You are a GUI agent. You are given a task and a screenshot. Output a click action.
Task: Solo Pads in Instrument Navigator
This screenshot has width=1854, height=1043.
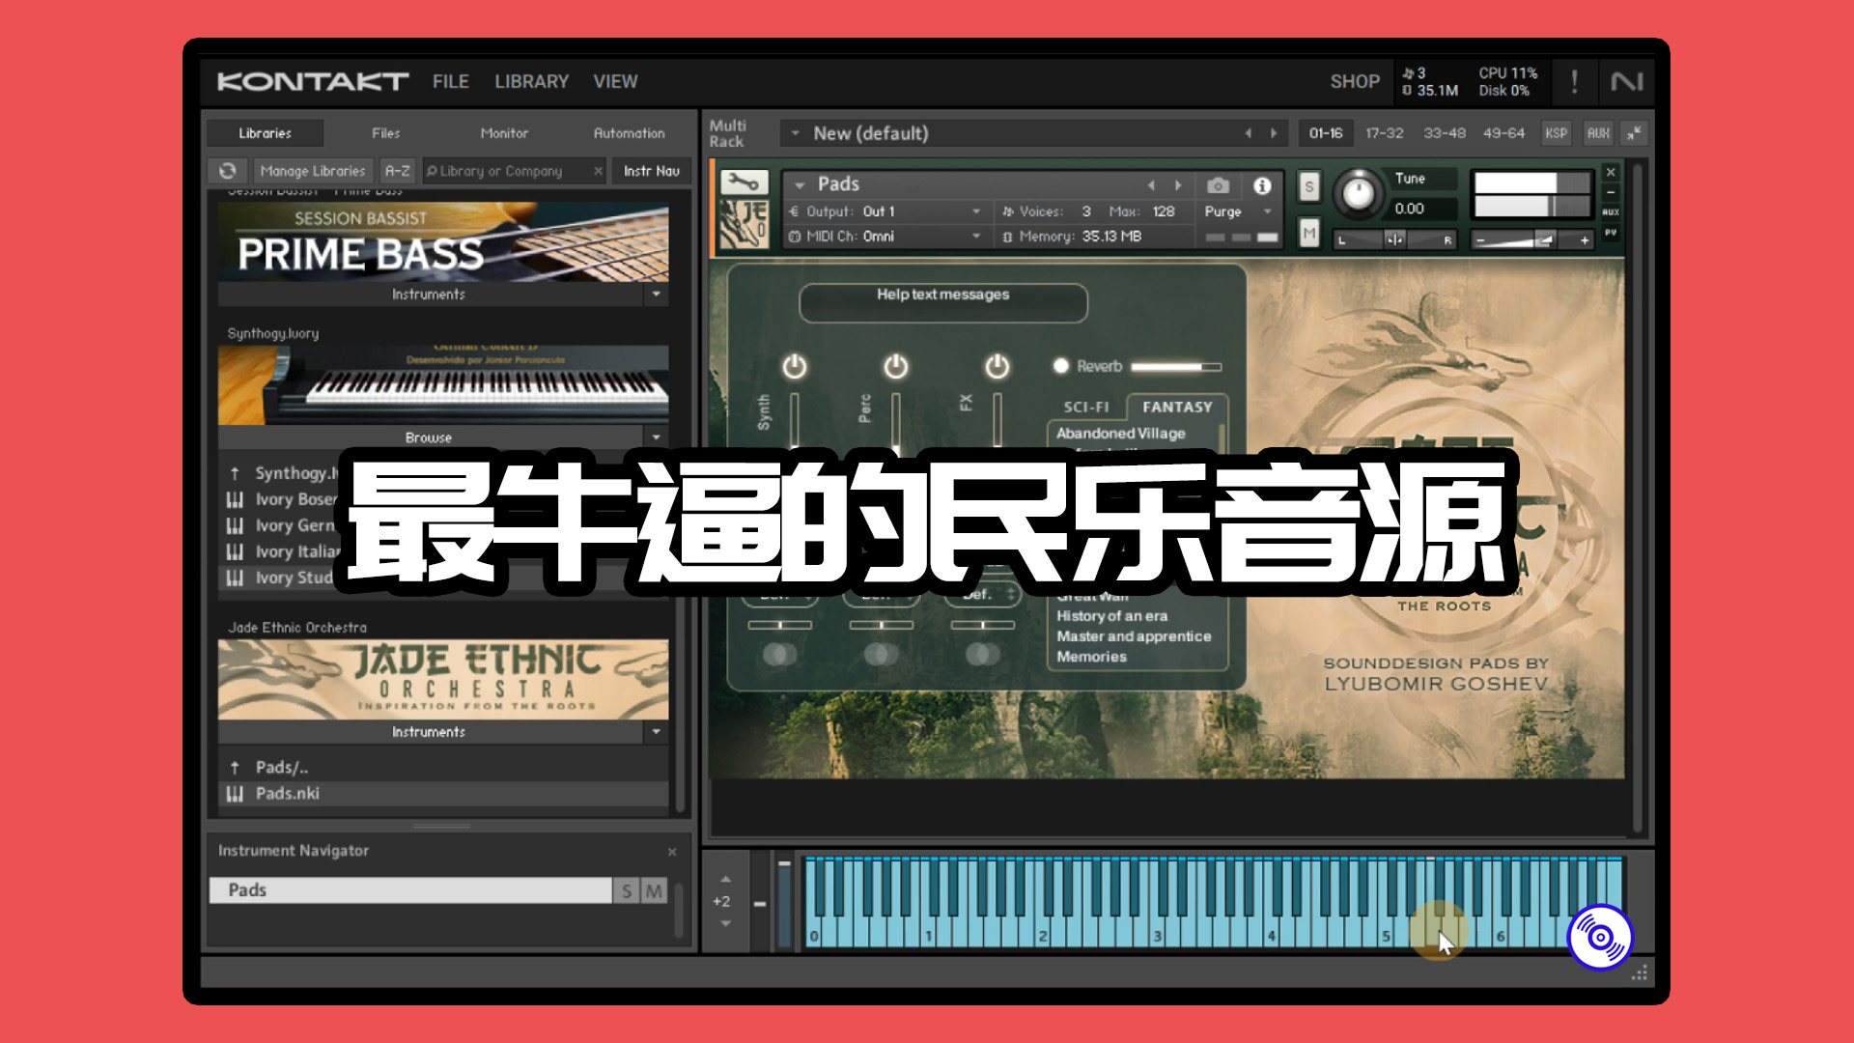pyautogui.click(x=627, y=890)
